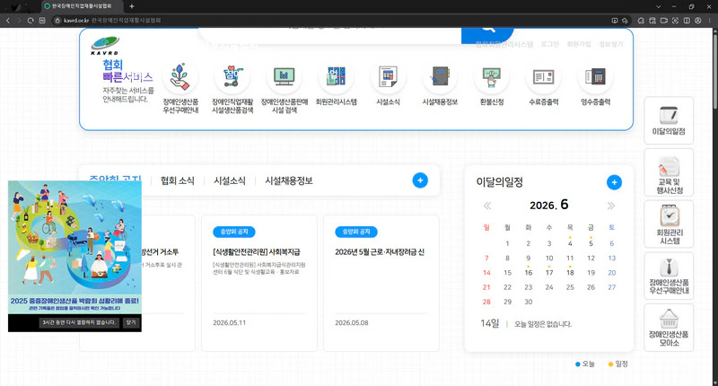The height and width of the screenshot is (386, 718).
Task: Open the 시설소식 calendar-document icon
Action: (388, 77)
